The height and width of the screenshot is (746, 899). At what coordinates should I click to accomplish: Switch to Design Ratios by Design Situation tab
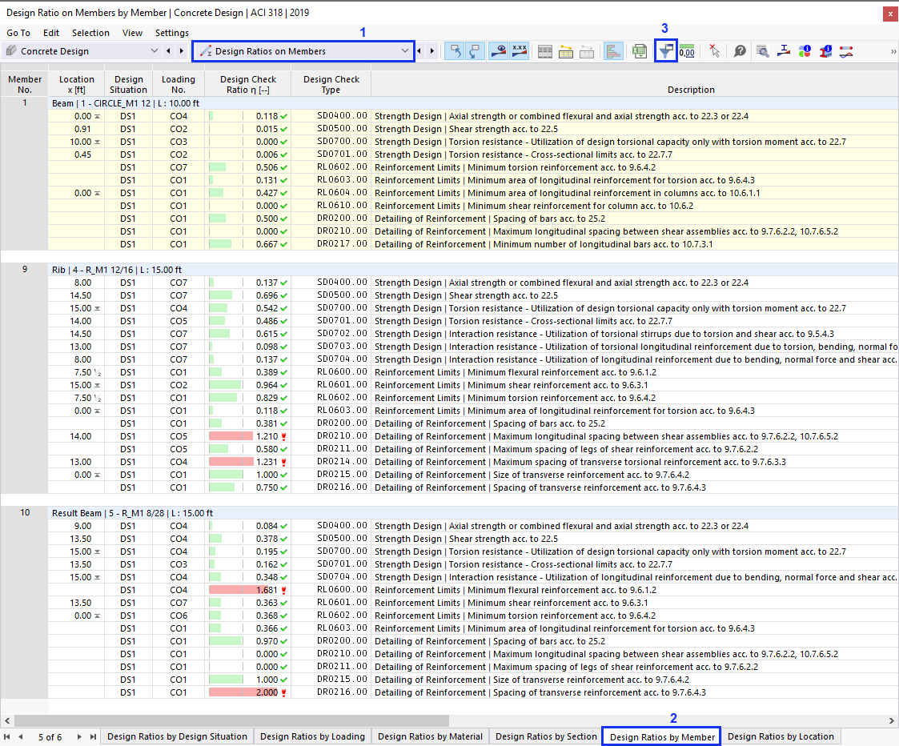tap(177, 736)
